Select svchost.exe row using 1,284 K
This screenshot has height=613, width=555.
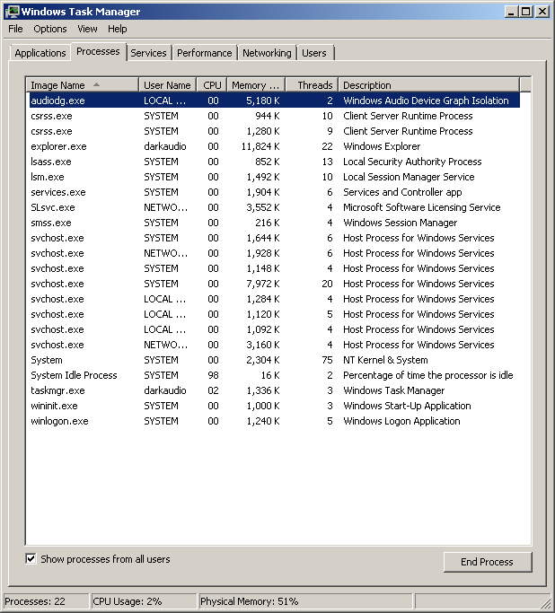coord(275,299)
